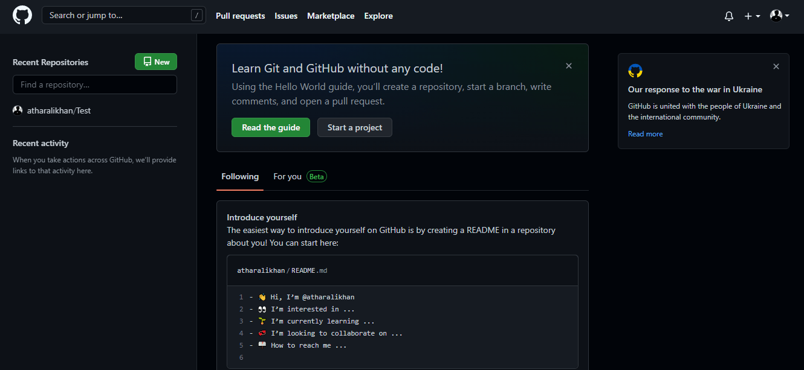The image size is (804, 370).
Task: Open the Explore page
Action: [x=378, y=16]
